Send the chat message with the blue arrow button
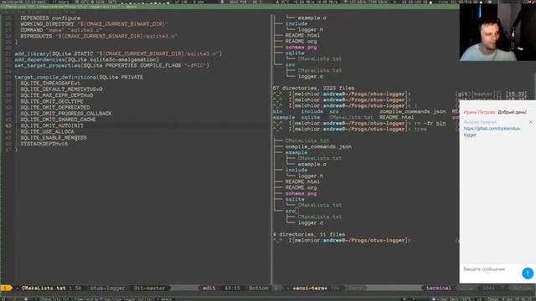 tap(528, 273)
